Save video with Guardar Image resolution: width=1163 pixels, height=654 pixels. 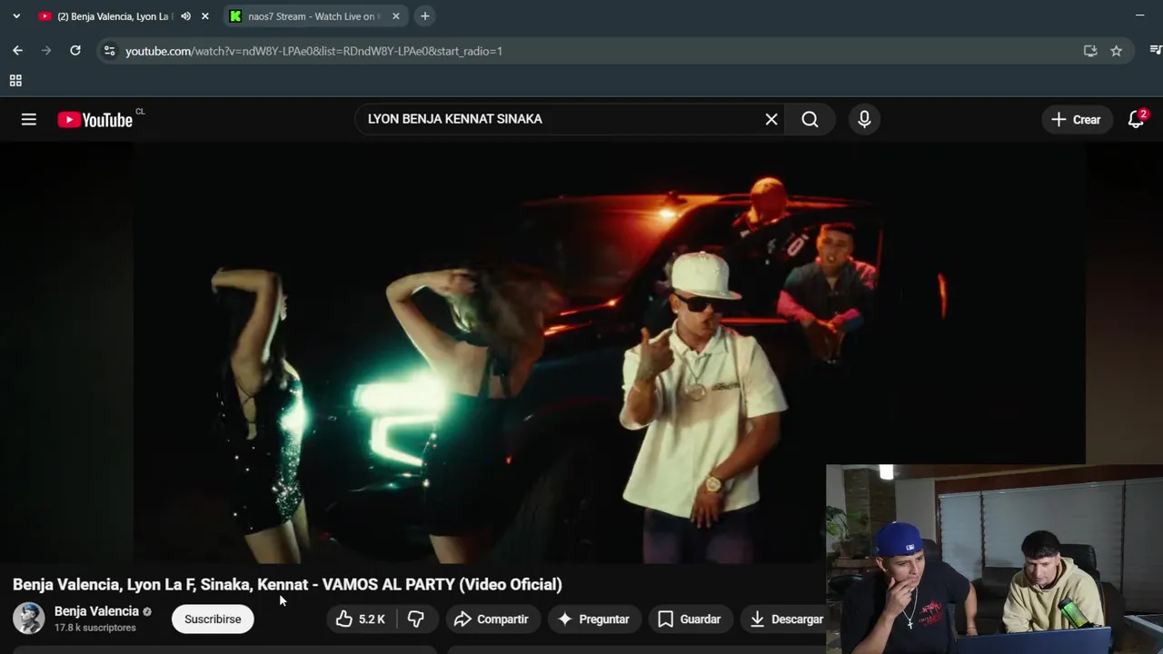(x=690, y=619)
